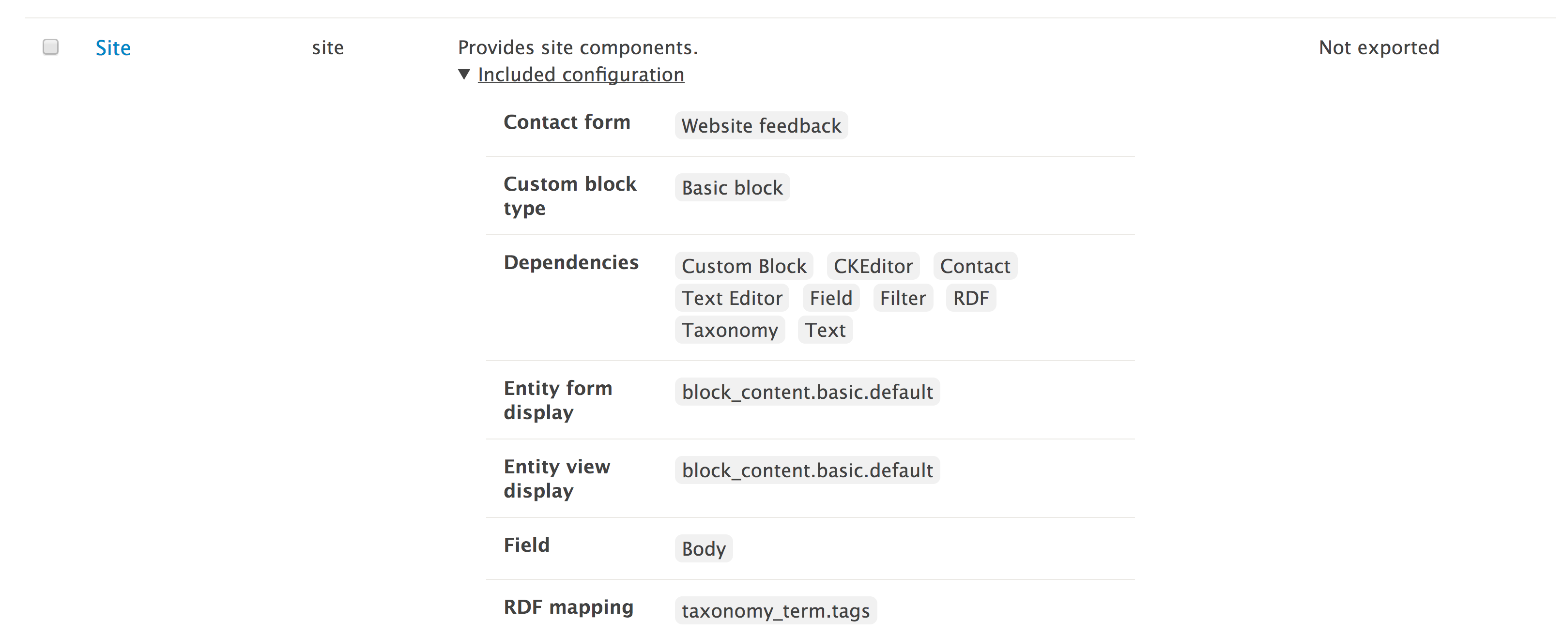Click the Text Editor dependency tag
Viewport: 1563px width, 636px height.
tap(731, 298)
